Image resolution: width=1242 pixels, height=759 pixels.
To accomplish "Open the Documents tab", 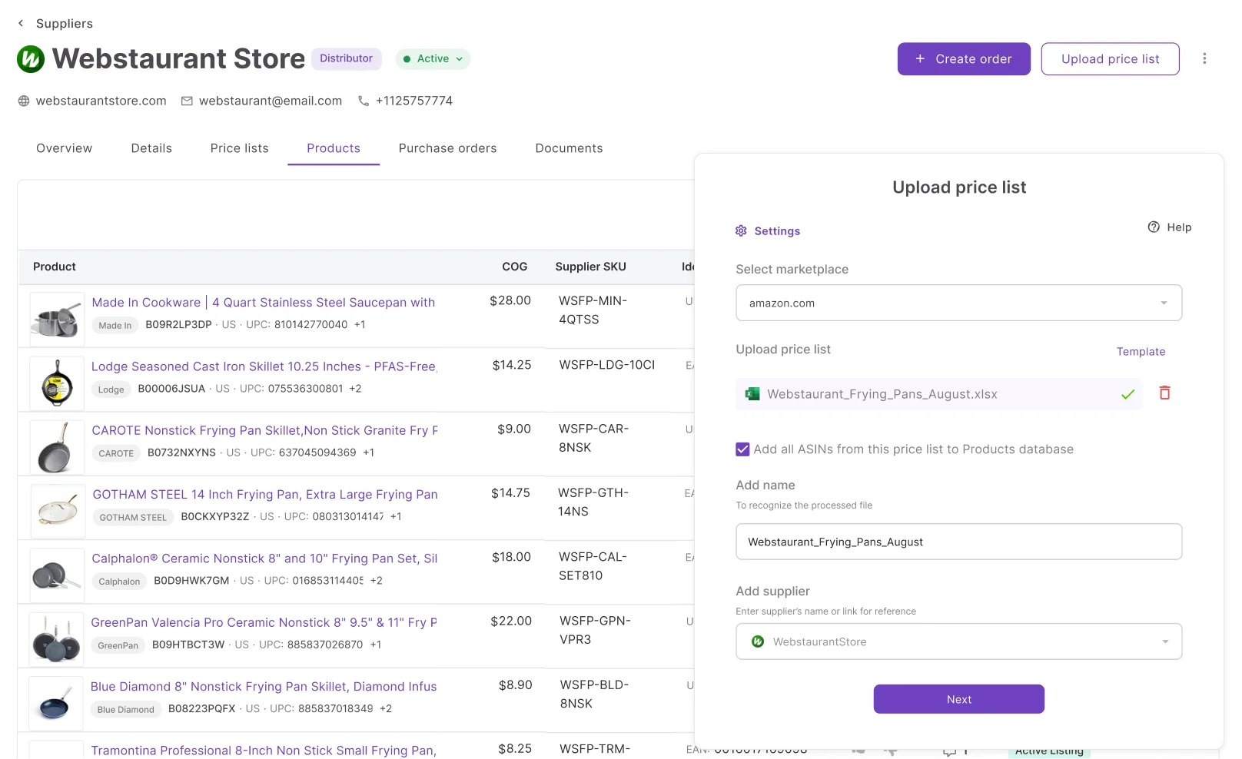I will (x=569, y=148).
